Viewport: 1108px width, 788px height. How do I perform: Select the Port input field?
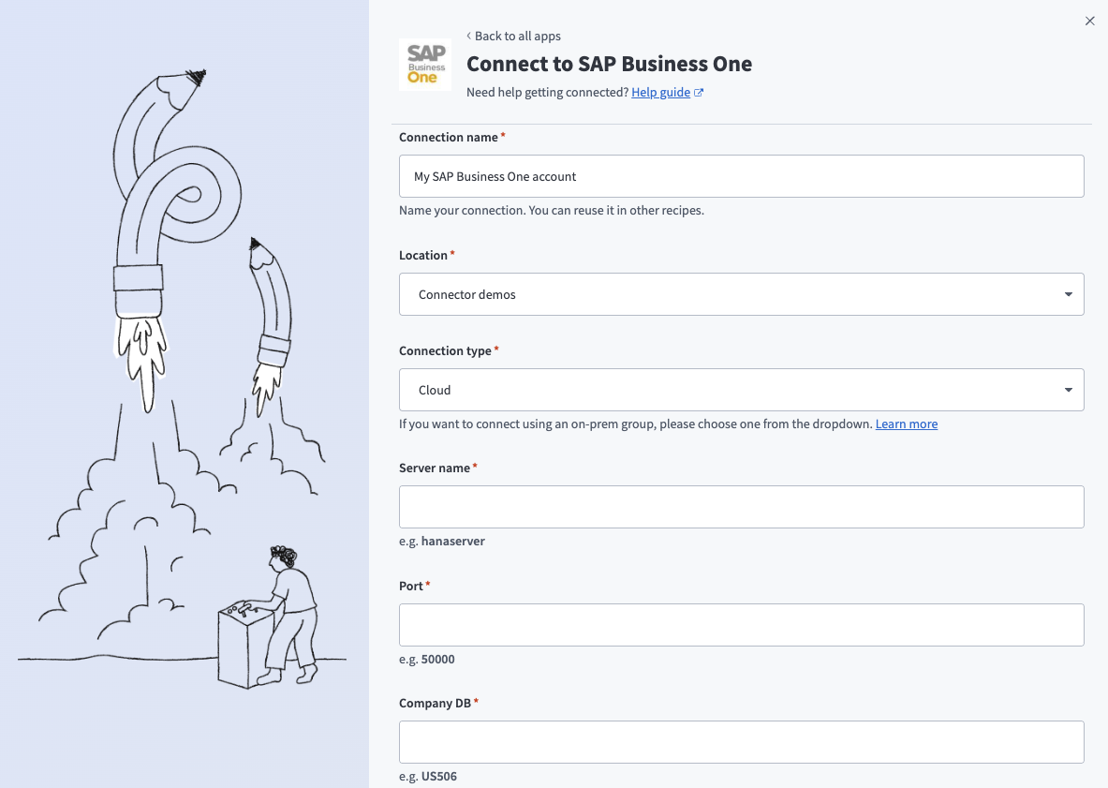[741, 625]
